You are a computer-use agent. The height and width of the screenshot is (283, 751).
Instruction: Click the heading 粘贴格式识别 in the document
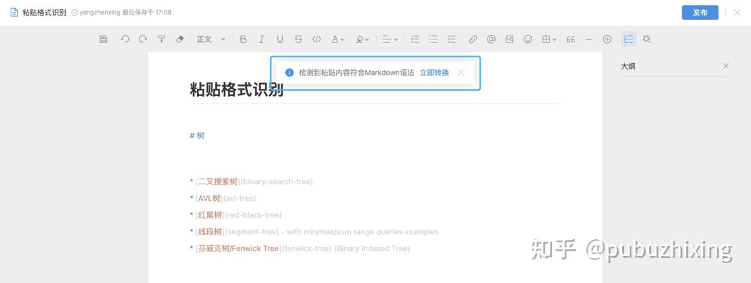point(237,89)
